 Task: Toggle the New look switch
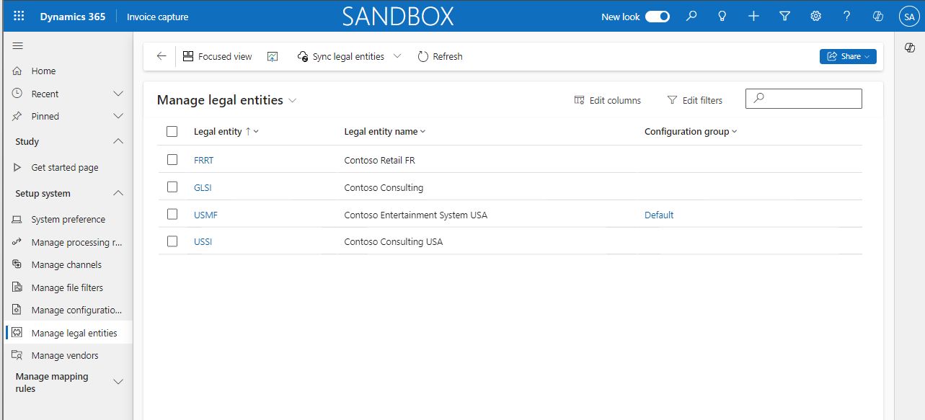click(x=657, y=15)
